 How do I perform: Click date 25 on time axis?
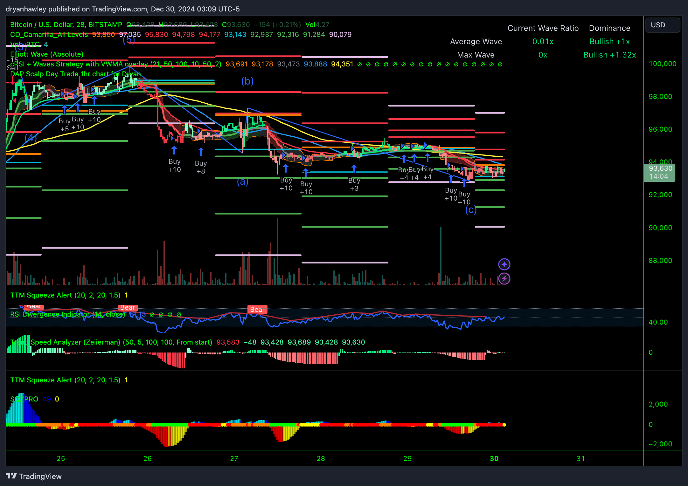tap(61, 459)
